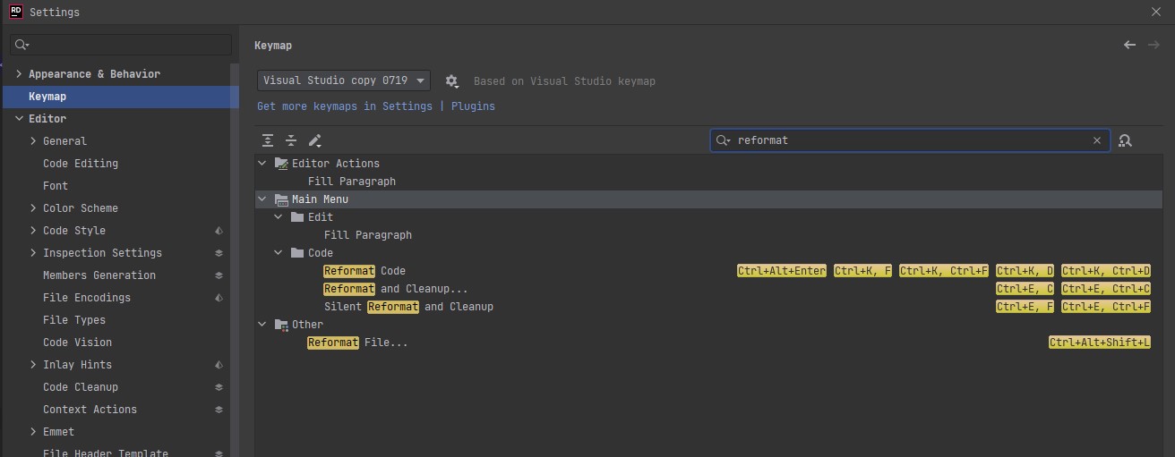1175x457 pixels.
Task: Open the Visual Studio copy 0719 keymap dropdown
Action: [344, 80]
